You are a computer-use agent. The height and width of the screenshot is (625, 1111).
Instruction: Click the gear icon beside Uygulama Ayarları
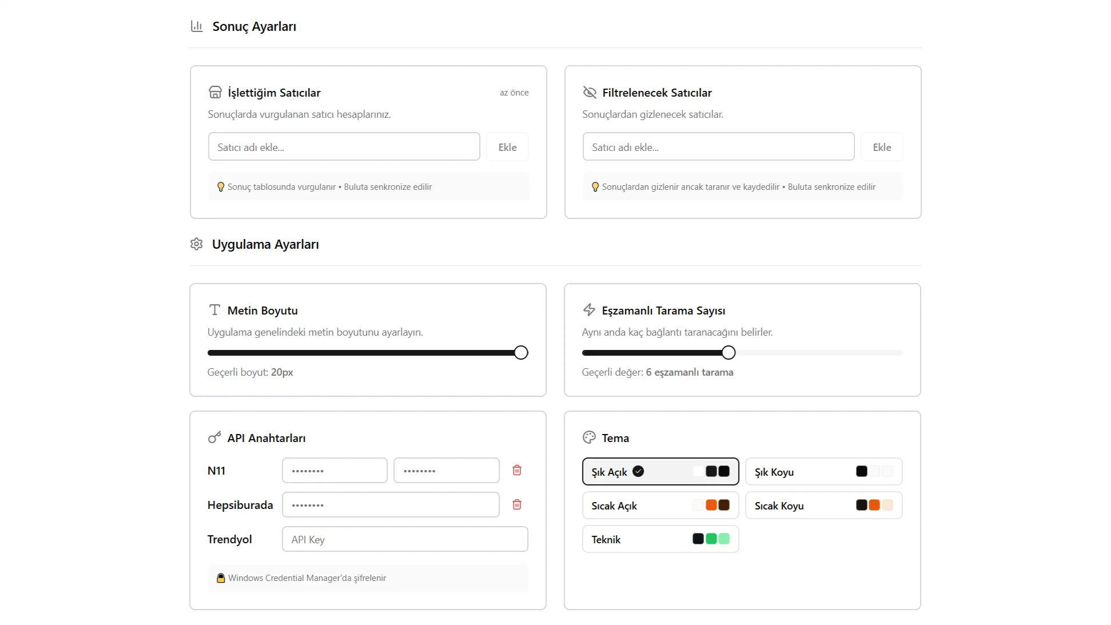(197, 244)
